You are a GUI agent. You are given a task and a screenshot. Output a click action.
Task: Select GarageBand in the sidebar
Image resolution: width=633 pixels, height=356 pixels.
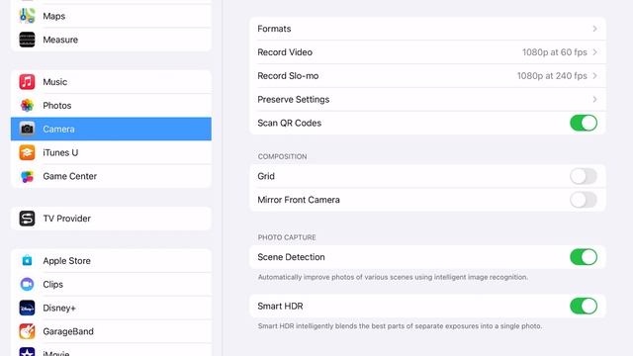111,331
